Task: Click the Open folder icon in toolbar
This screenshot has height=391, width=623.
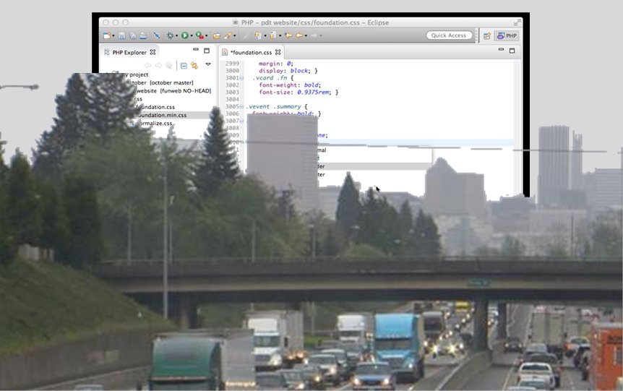Action: click(217, 35)
